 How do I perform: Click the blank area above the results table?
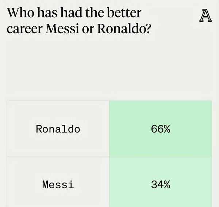109,69
